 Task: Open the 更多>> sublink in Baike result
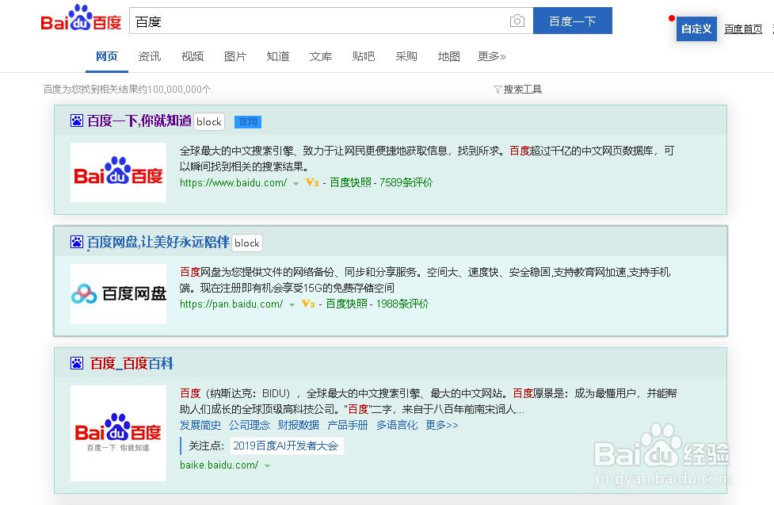tap(442, 425)
